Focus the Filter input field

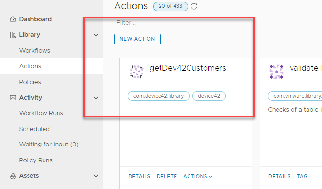coord(218,23)
